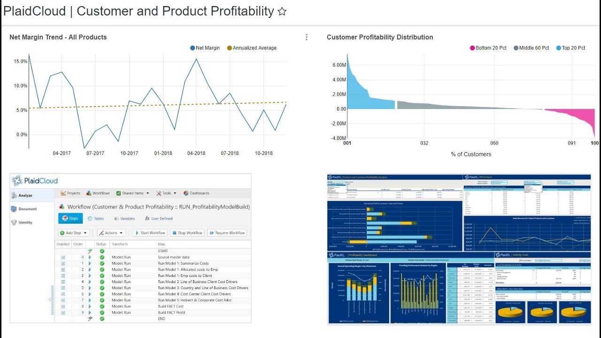The image size is (601, 338).
Task: Switch to the Tables tab
Action: pos(96,218)
